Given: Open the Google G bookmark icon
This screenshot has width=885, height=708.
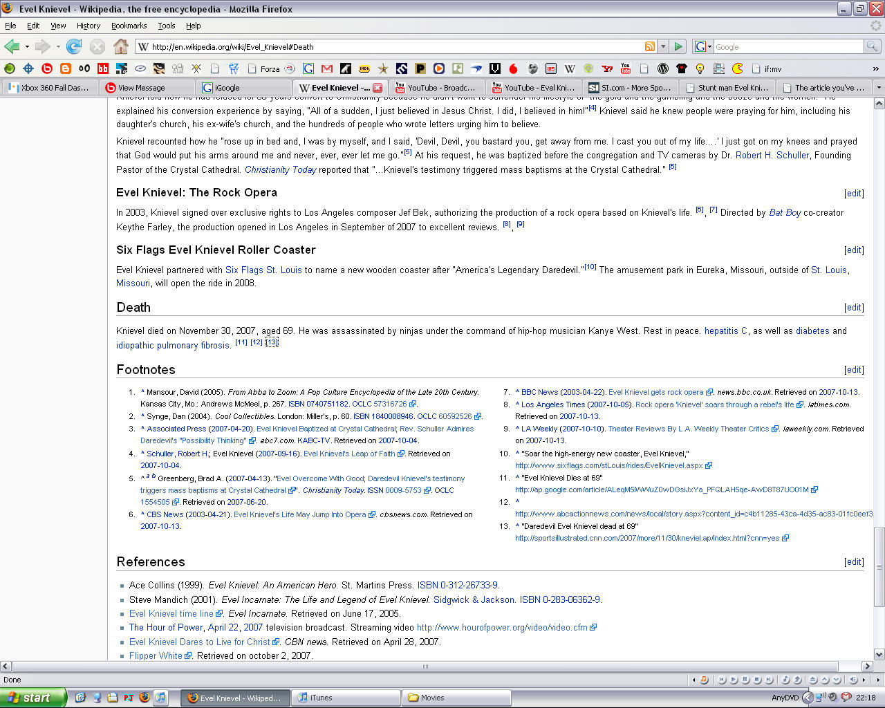Looking at the screenshot, I should tap(308, 68).
